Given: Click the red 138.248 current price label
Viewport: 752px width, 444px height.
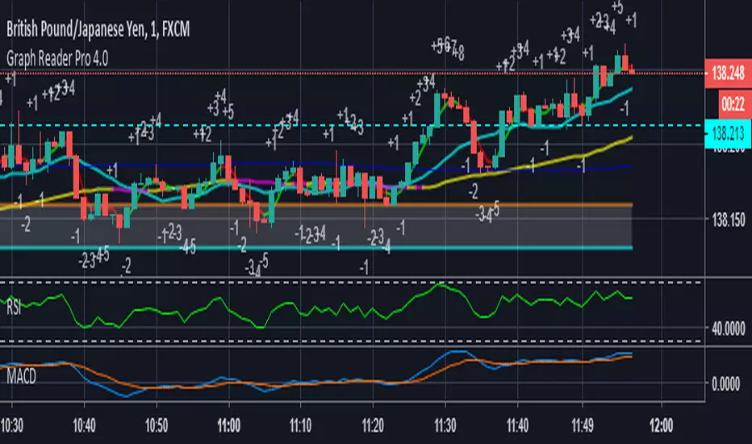Looking at the screenshot, I should pyautogui.click(x=728, y=73).
